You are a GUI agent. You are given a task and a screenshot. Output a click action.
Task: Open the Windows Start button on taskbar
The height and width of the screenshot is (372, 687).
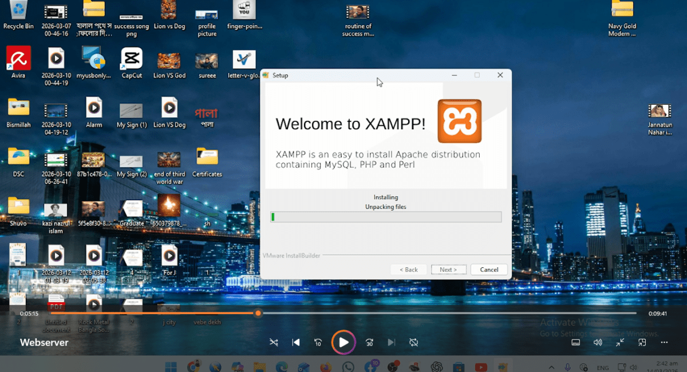171,367
